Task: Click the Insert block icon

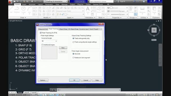Action: (x=99, y=10)
